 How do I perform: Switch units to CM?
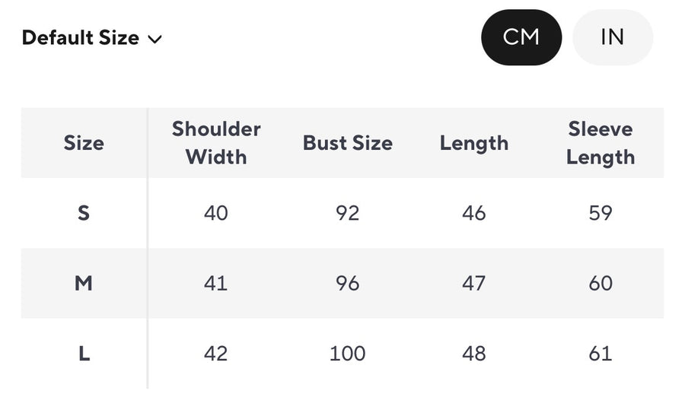pos(521,37)
